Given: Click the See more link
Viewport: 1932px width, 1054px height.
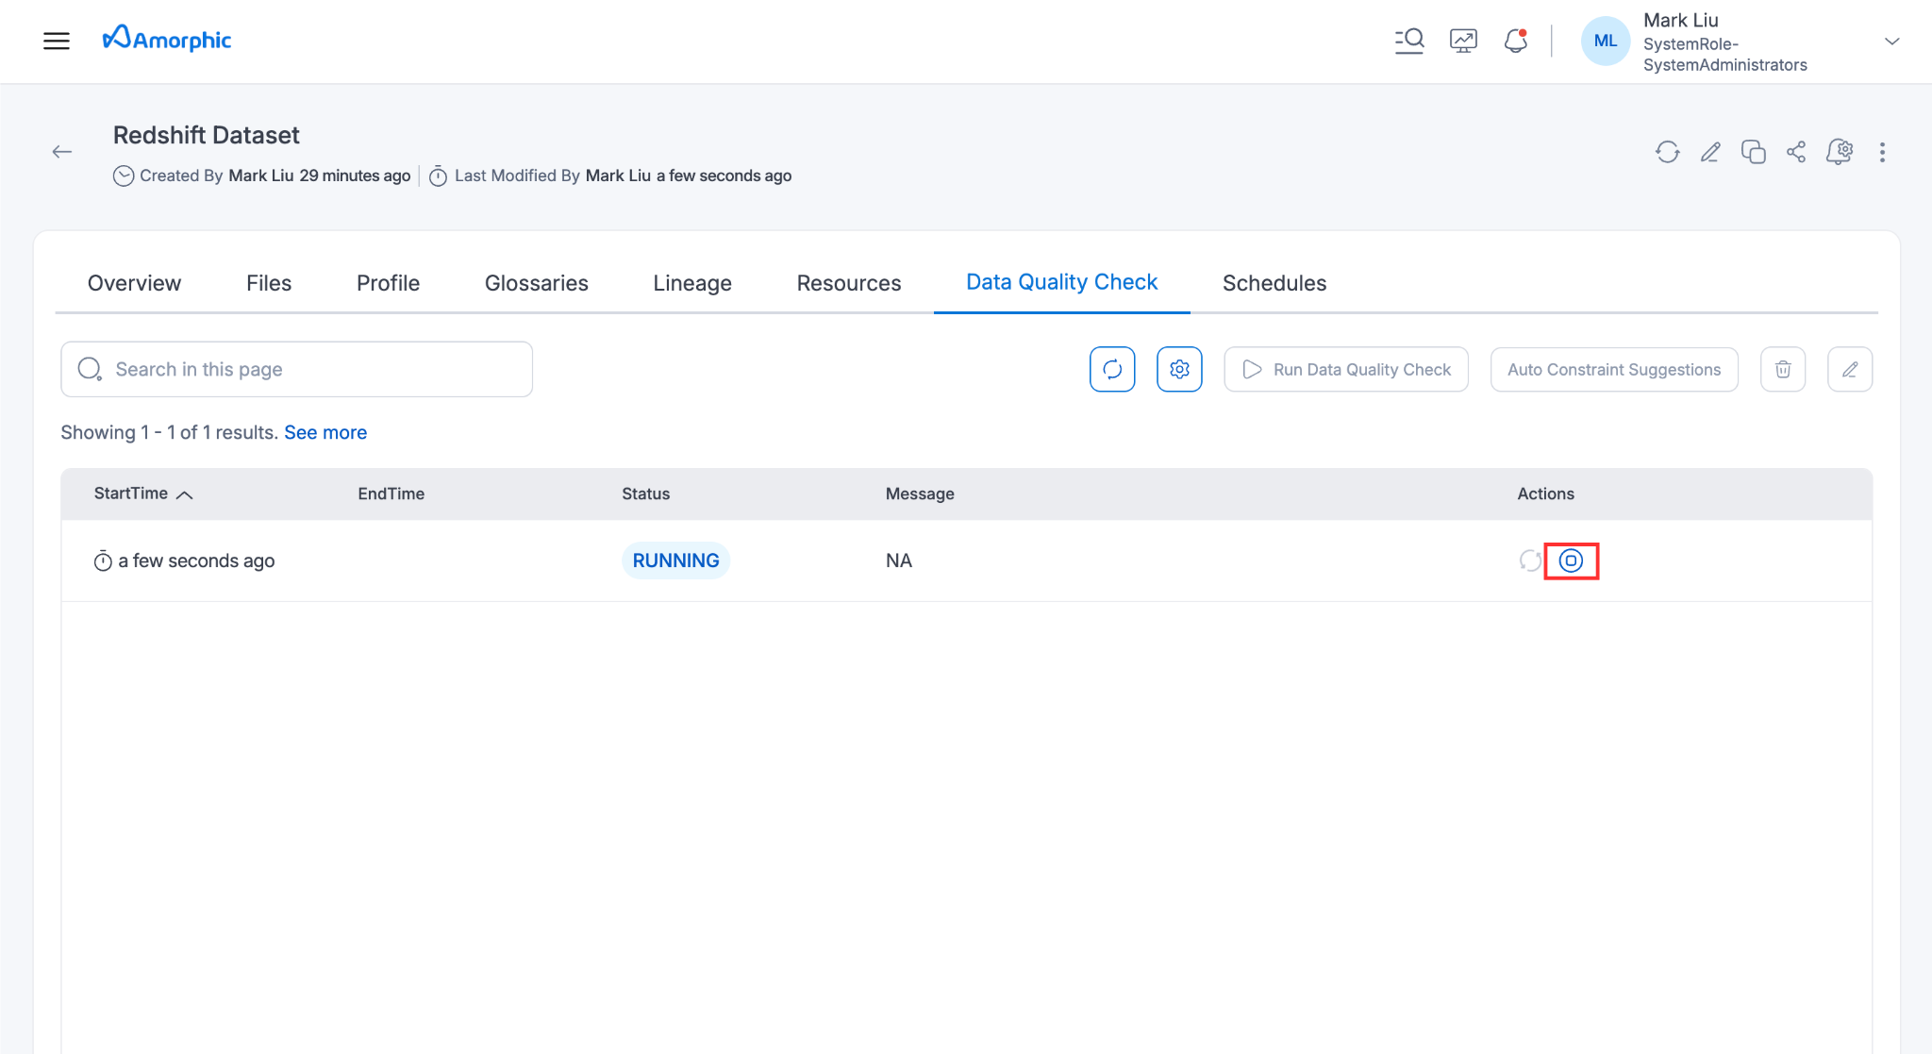Looking at the screenshot, I should (x=325, y=432).
